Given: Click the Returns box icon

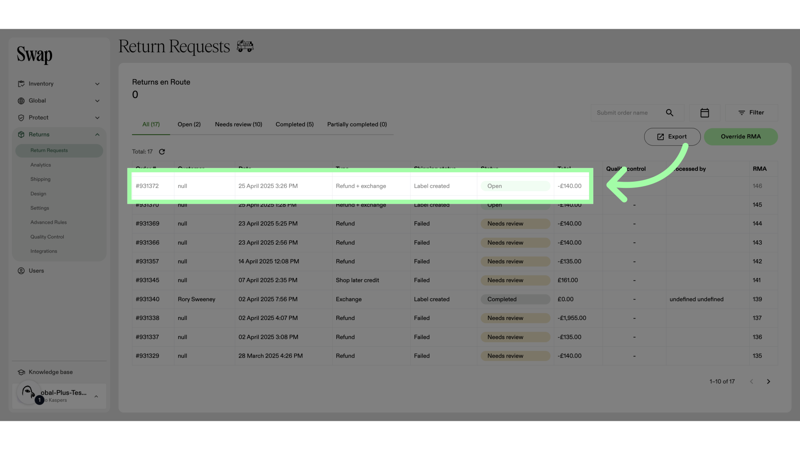Looking at the screenshot, I should coord(21,135).
